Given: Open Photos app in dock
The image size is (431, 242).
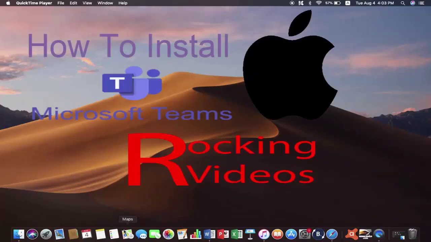Looking at the screenshot, I should click(x=168, y=234).
